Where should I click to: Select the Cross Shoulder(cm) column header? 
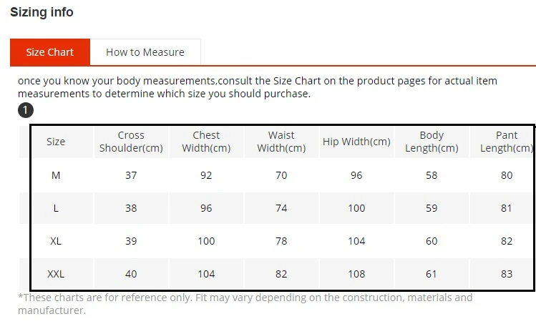[x=131, y=142]
